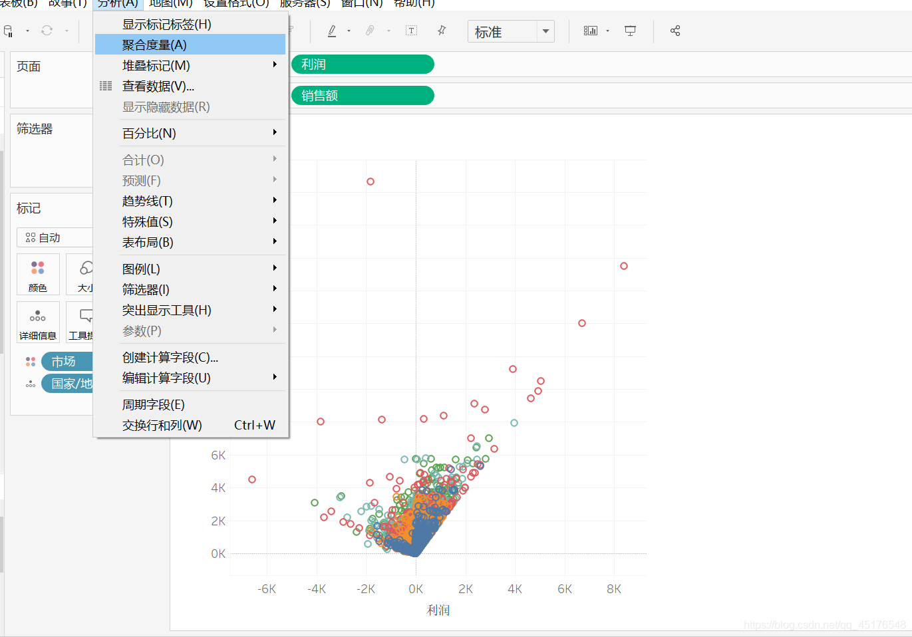912x637 pixels.
Task: Click the refresh data toolbar icon
Action: 47,31
